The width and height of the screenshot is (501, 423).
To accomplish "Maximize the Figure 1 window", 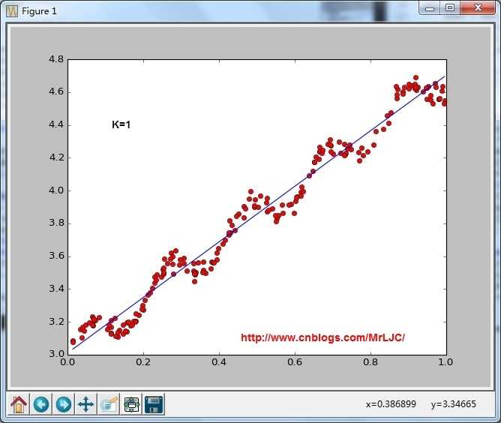I will coord(450,8).
